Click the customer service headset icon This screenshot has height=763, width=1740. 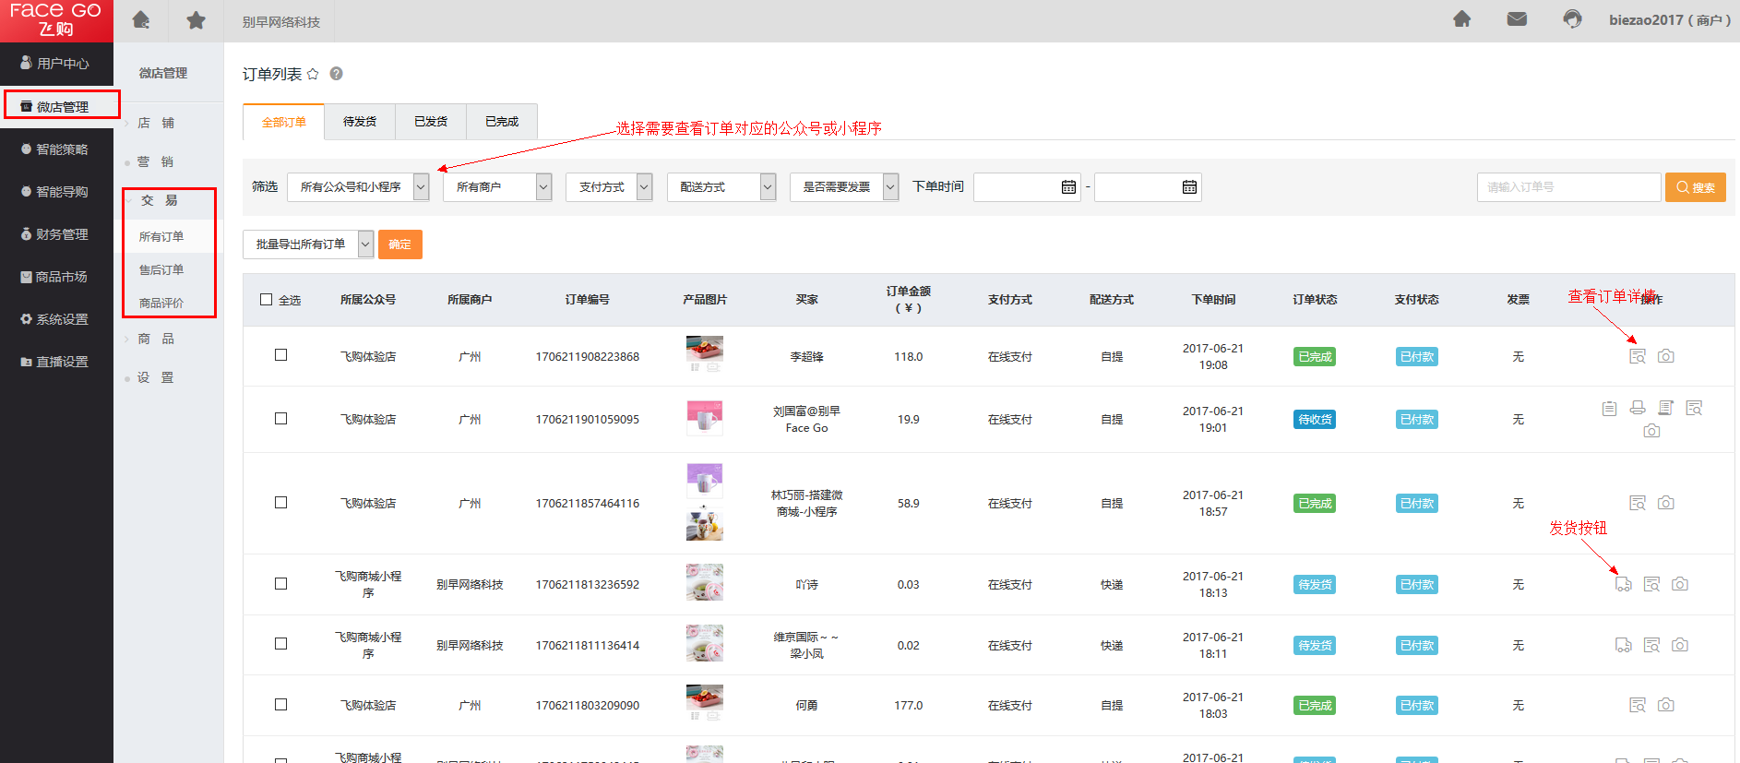tap(1572, 19)
